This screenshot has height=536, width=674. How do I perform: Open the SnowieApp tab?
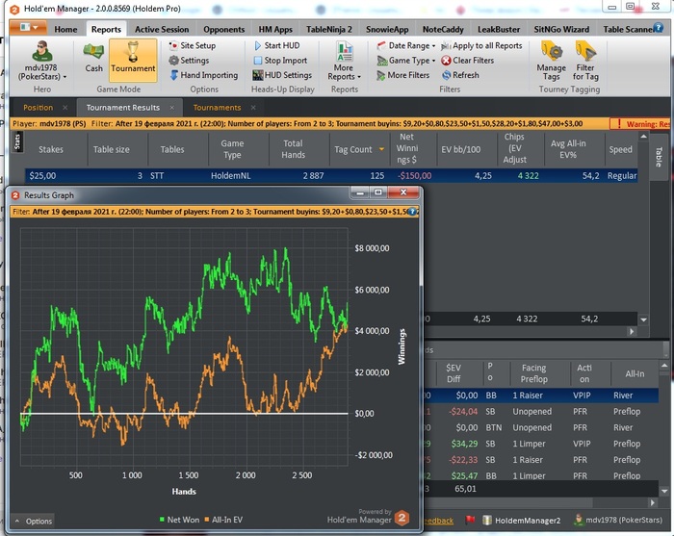387,29
